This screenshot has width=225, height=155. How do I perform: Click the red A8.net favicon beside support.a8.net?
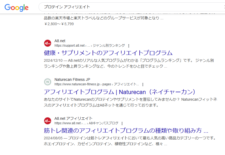point(48,43)
